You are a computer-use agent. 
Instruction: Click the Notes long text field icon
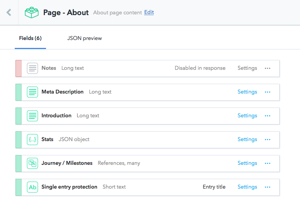[x=32, y=68]
